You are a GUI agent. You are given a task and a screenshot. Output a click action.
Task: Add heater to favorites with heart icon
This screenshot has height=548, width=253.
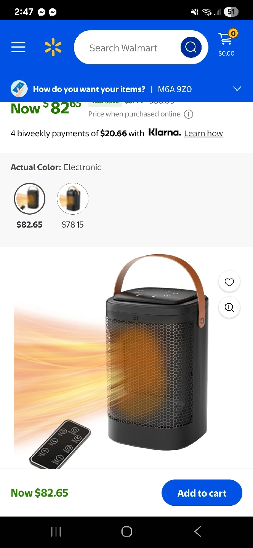[x=229, y=282]
